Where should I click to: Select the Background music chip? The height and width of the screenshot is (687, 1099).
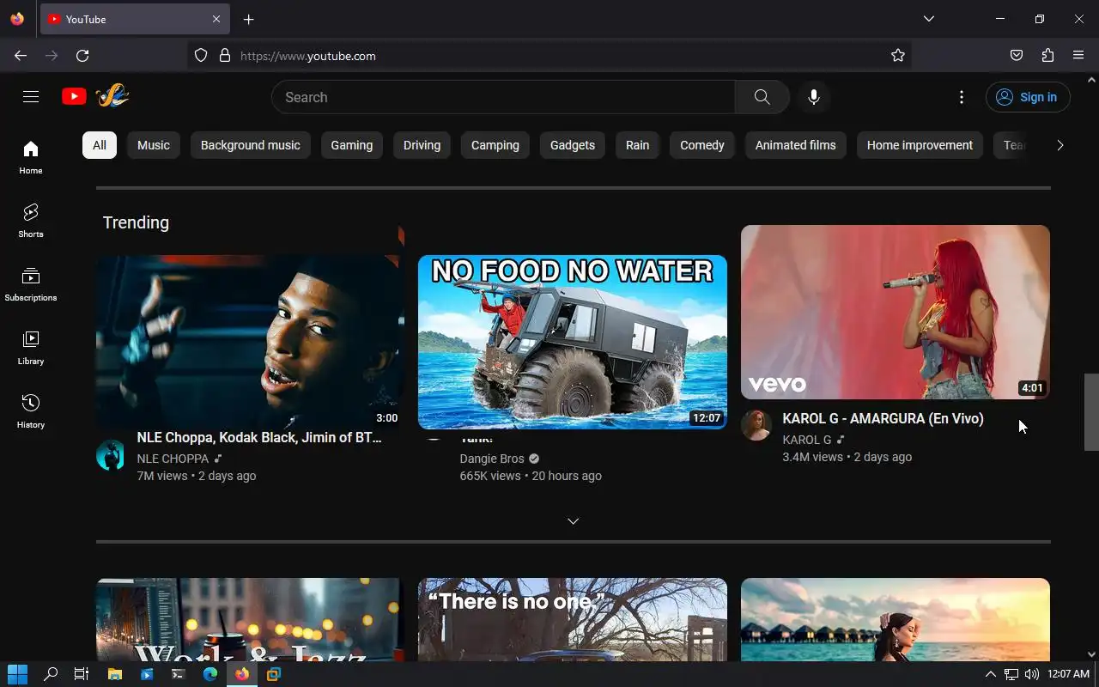coord(251,145)
